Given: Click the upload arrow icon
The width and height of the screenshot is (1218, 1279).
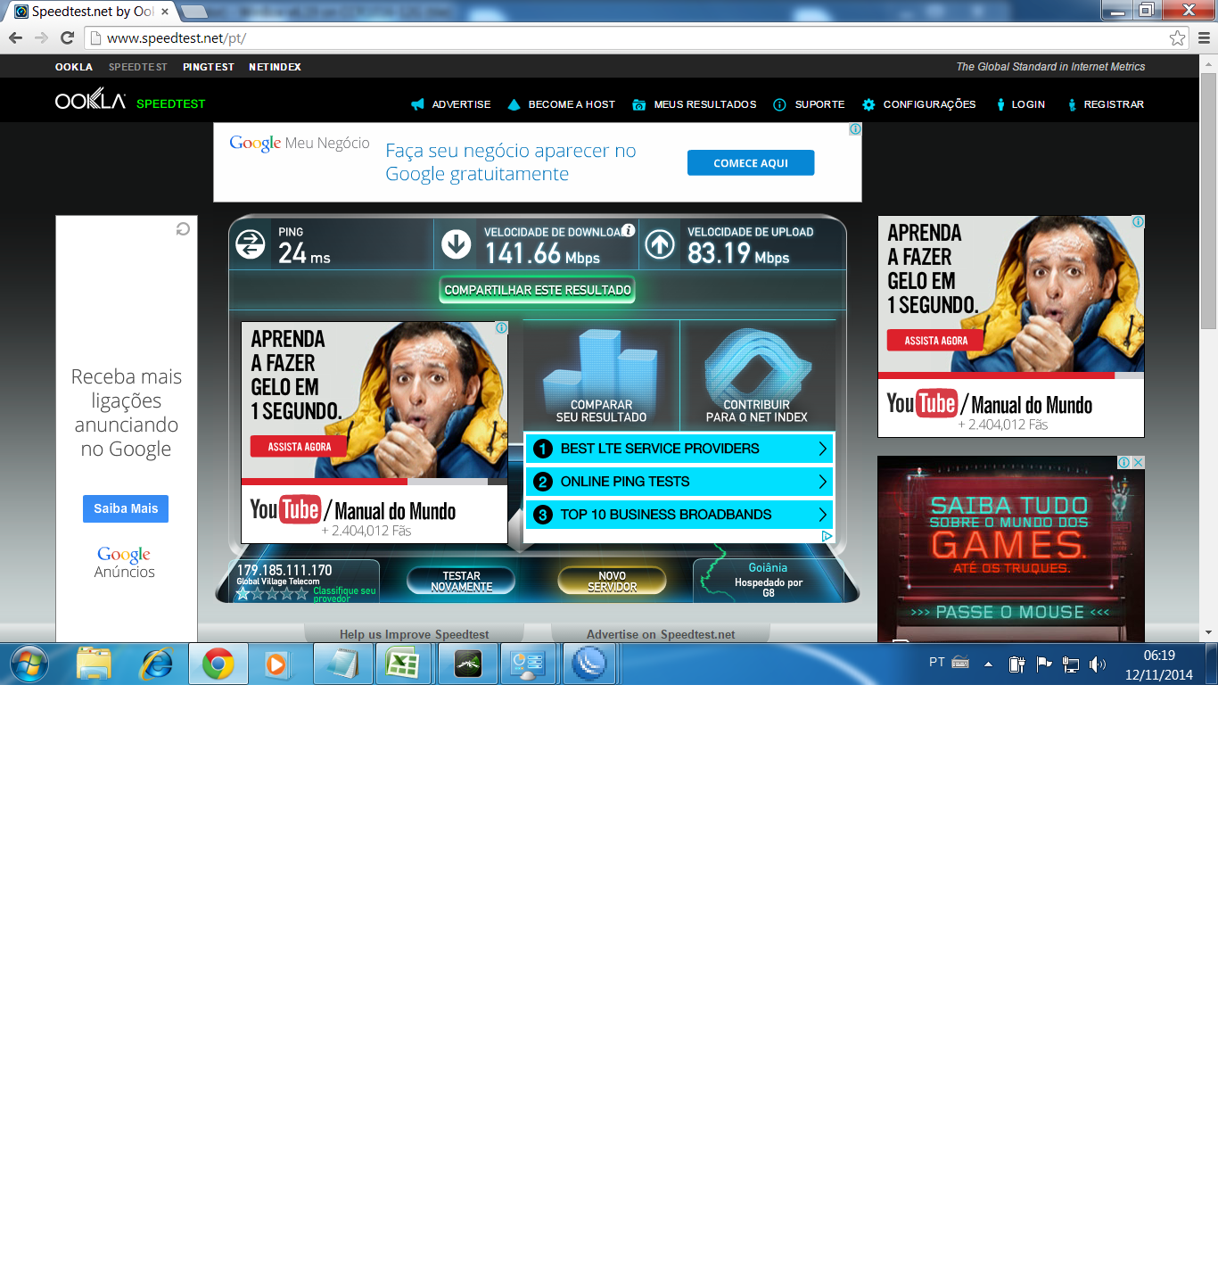Looking at the screenshot, I should pyautogui.click(x=660, y=244).
